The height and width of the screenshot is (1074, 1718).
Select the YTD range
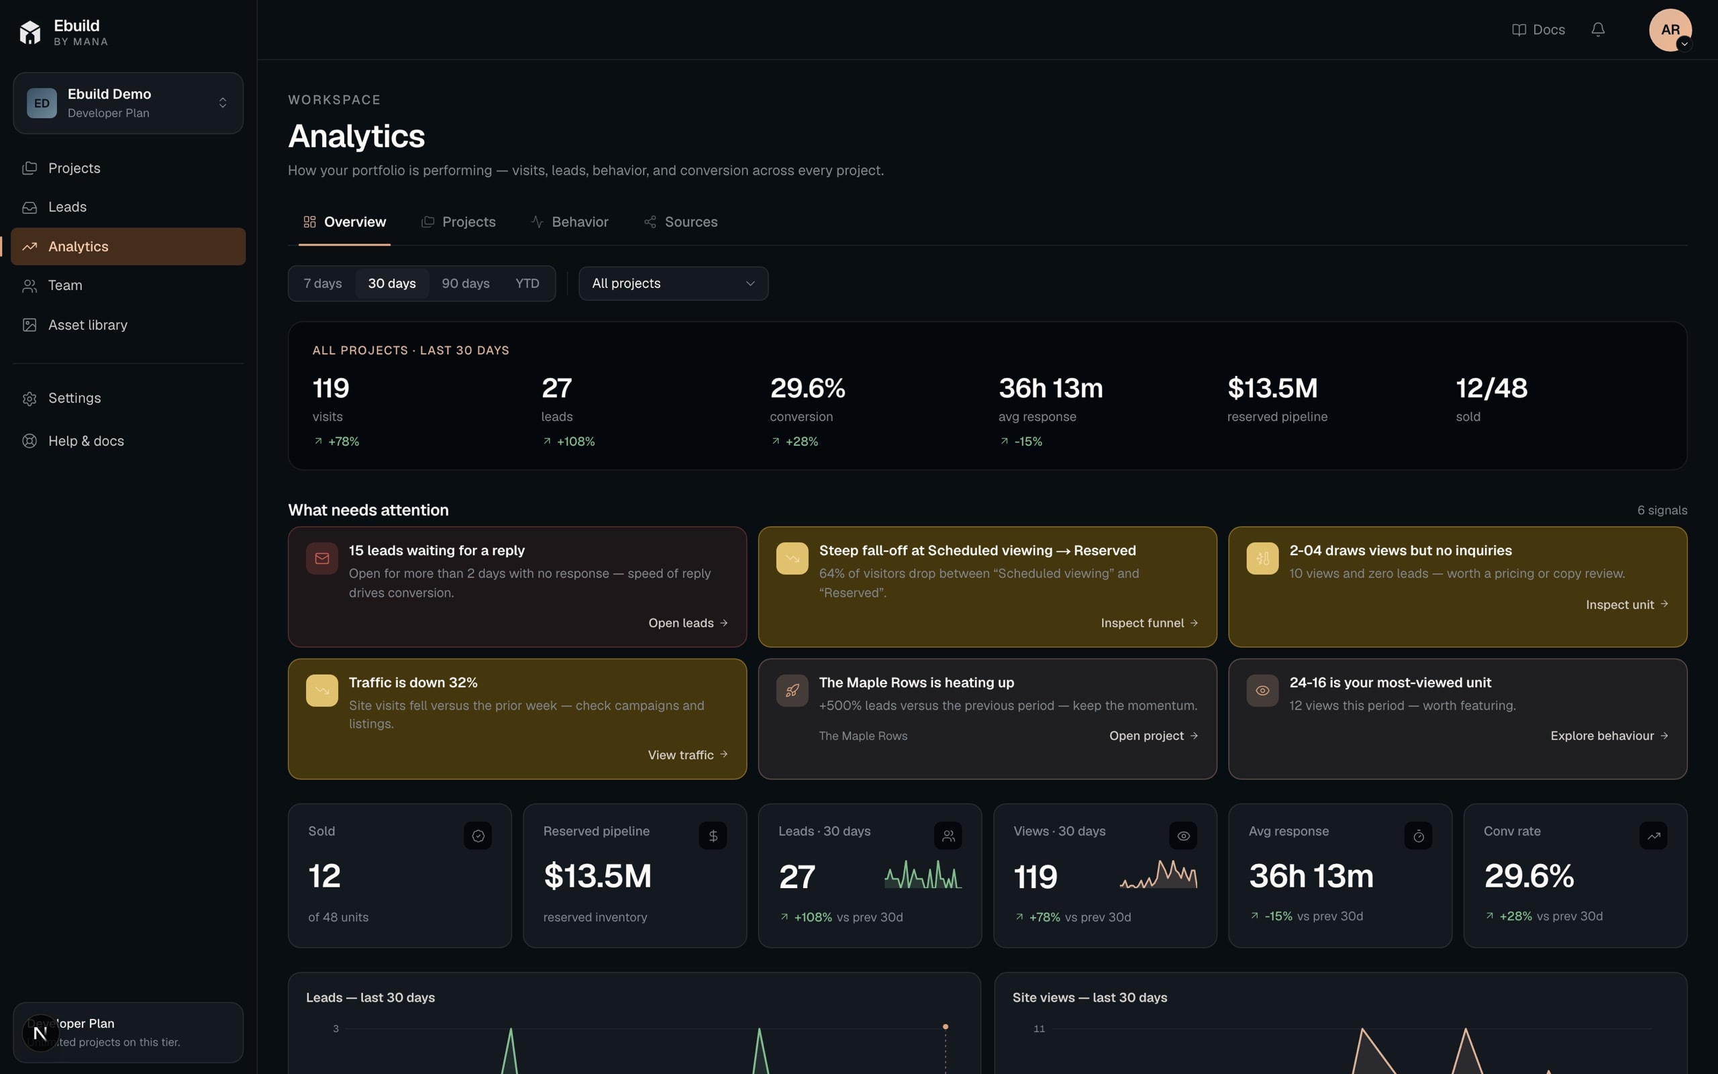(x=527, y=283)
